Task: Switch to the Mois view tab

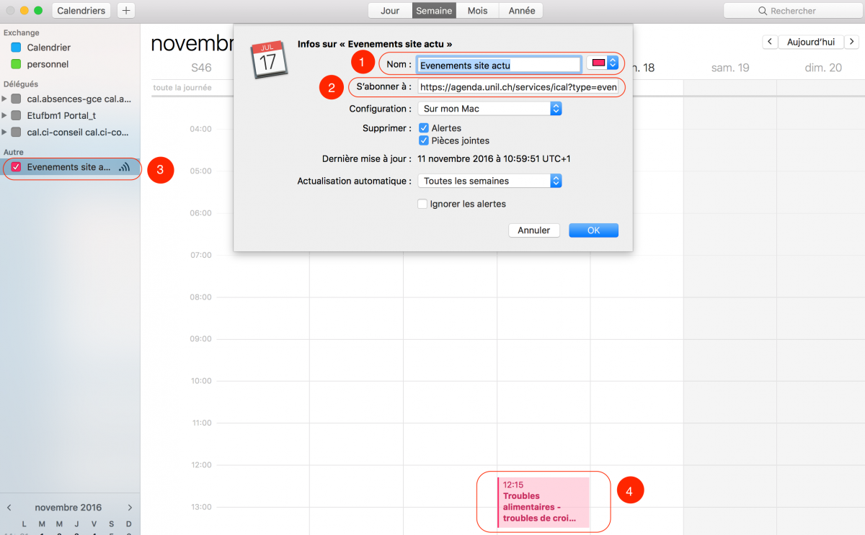Action: 477,11
